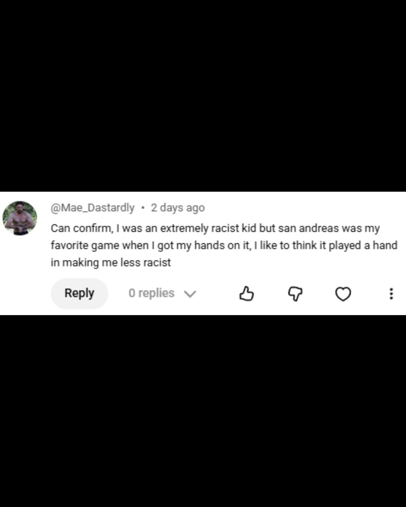Viewport: 406px width, 507px height.
Task: Like the comment with thumbs up icon
Action: pyautogui.click(x=247, y=294)
